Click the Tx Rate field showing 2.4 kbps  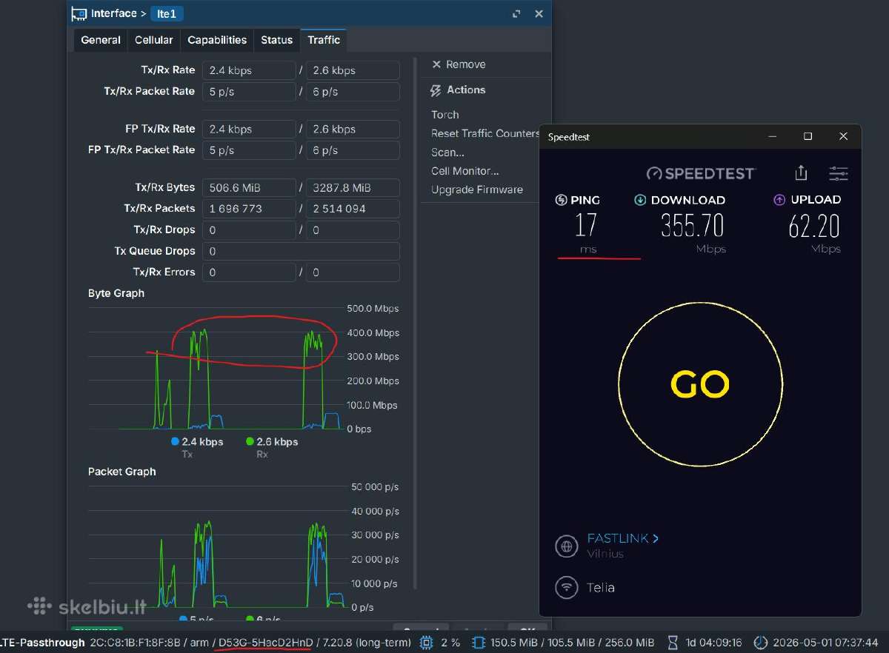[249, 70]
